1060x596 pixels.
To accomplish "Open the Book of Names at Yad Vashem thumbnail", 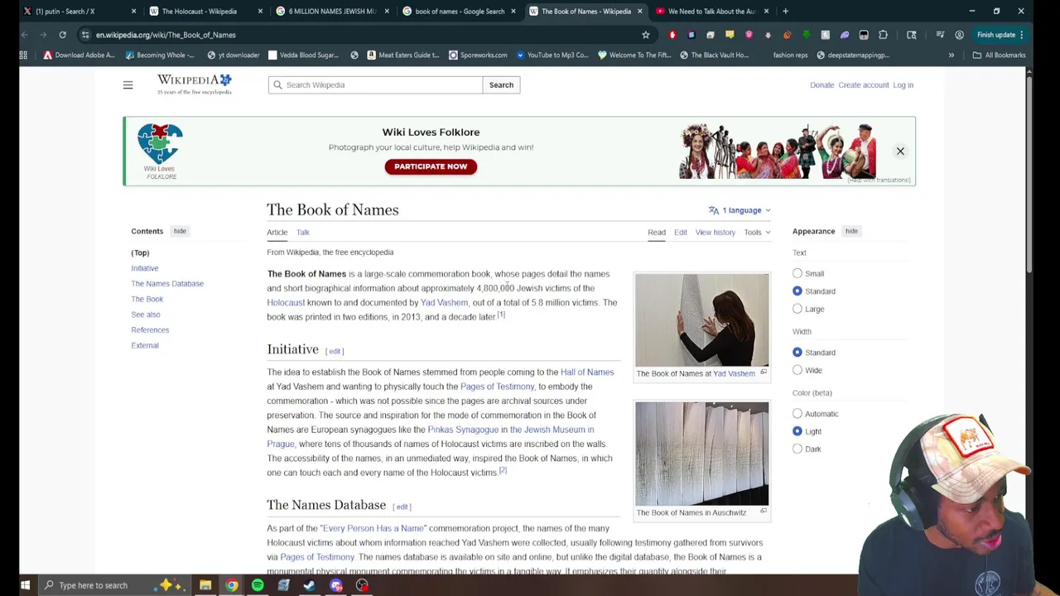I will (701, 320).
